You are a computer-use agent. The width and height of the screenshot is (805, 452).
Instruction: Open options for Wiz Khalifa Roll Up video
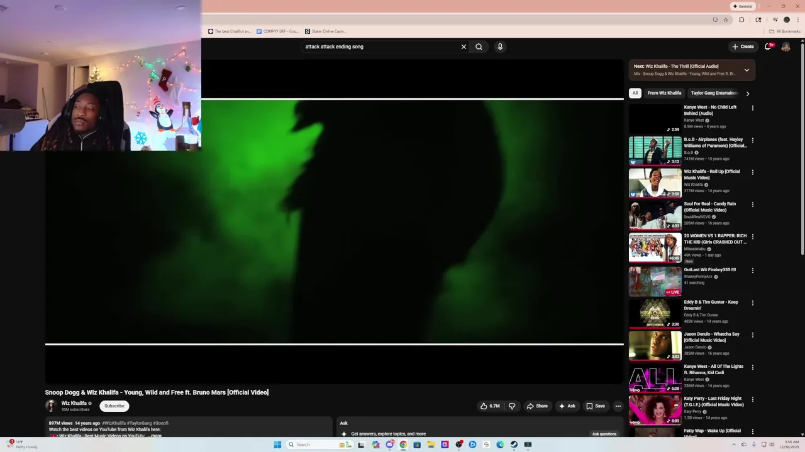tap(752, 172)
